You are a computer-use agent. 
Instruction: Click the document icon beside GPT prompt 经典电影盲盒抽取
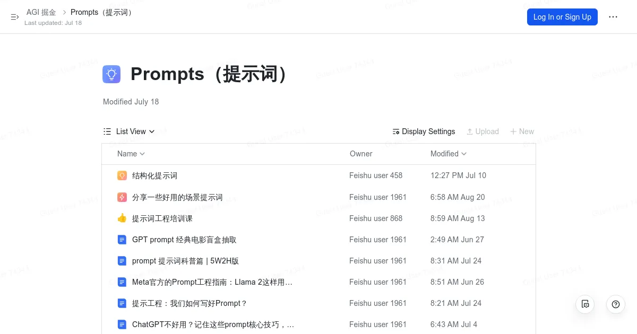click(x=122, y=239)
